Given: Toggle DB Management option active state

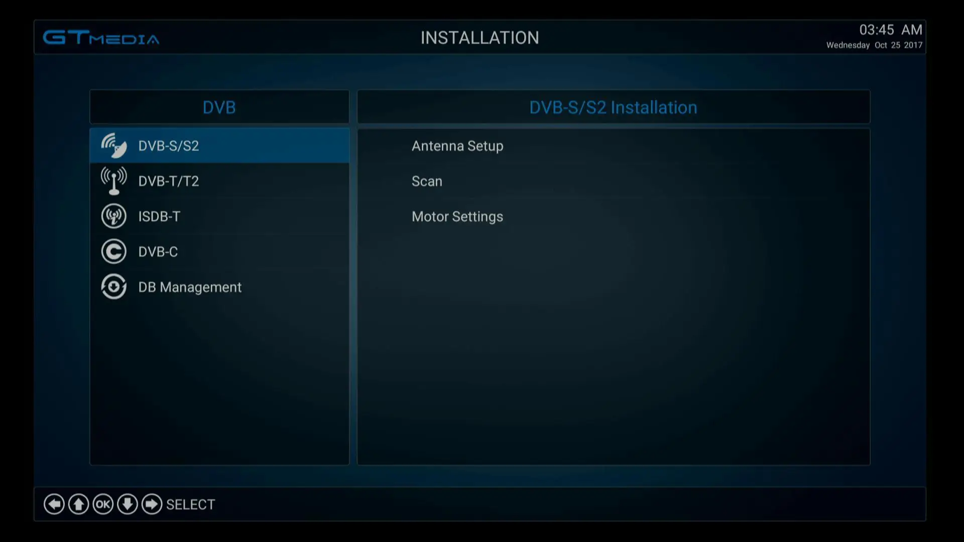Looking at the screenshot, I should click(190, 287).
